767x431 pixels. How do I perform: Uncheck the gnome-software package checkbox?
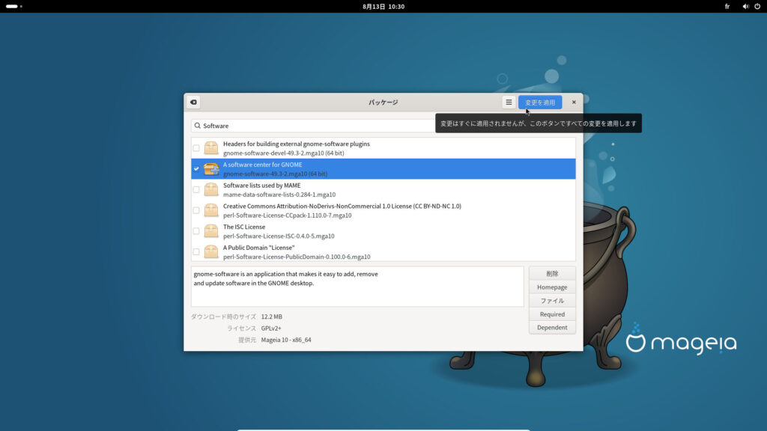click(196, 168)
